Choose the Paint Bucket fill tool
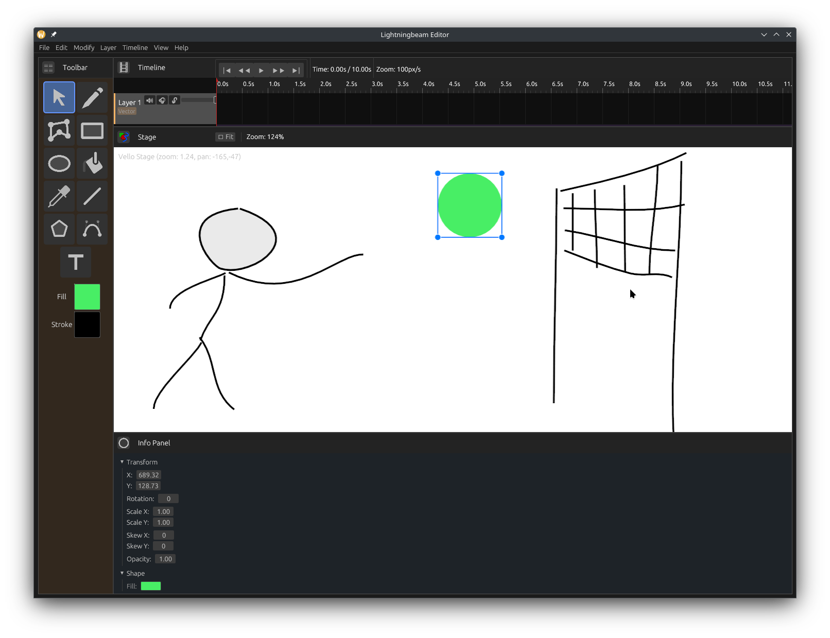 point(92,163)
